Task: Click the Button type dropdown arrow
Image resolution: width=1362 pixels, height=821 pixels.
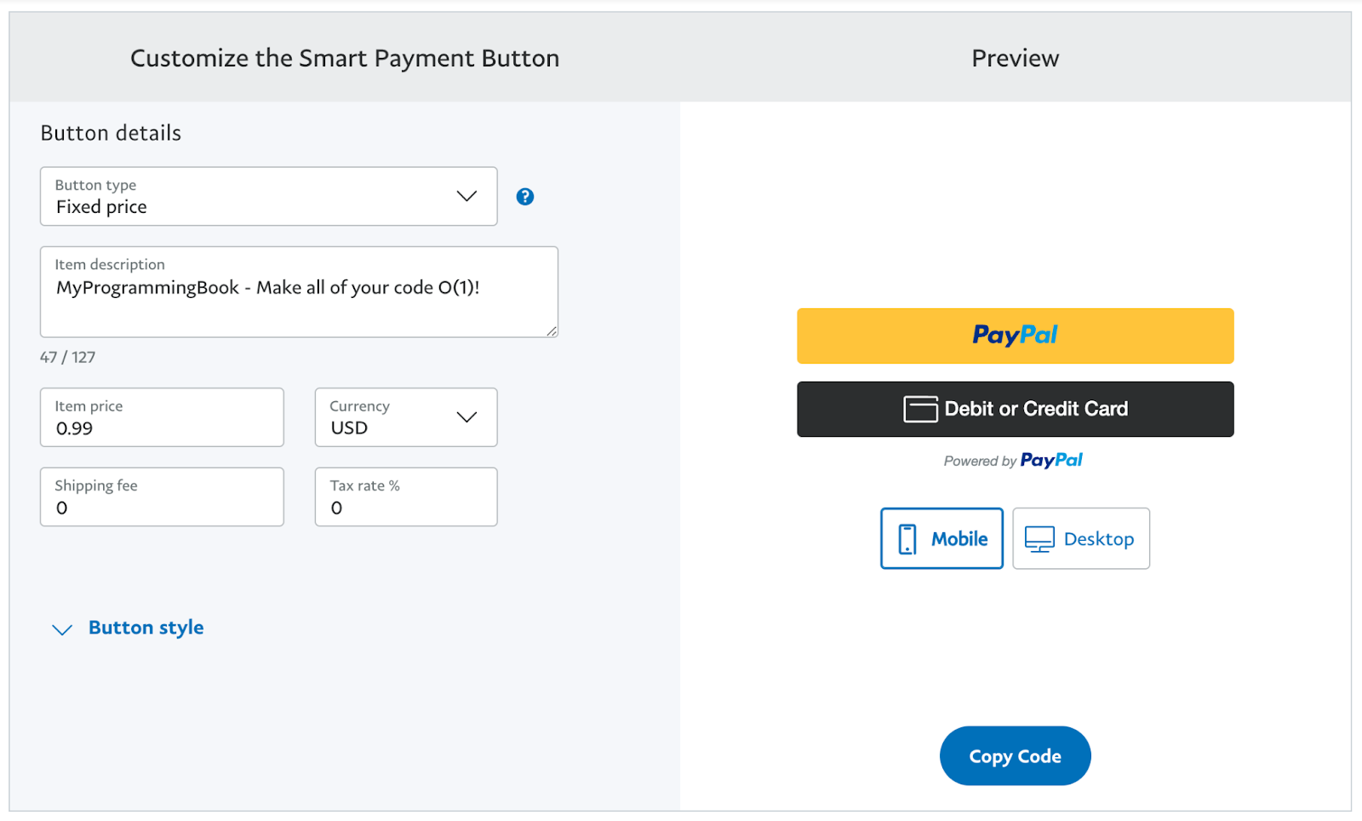Action: point(466,197)
